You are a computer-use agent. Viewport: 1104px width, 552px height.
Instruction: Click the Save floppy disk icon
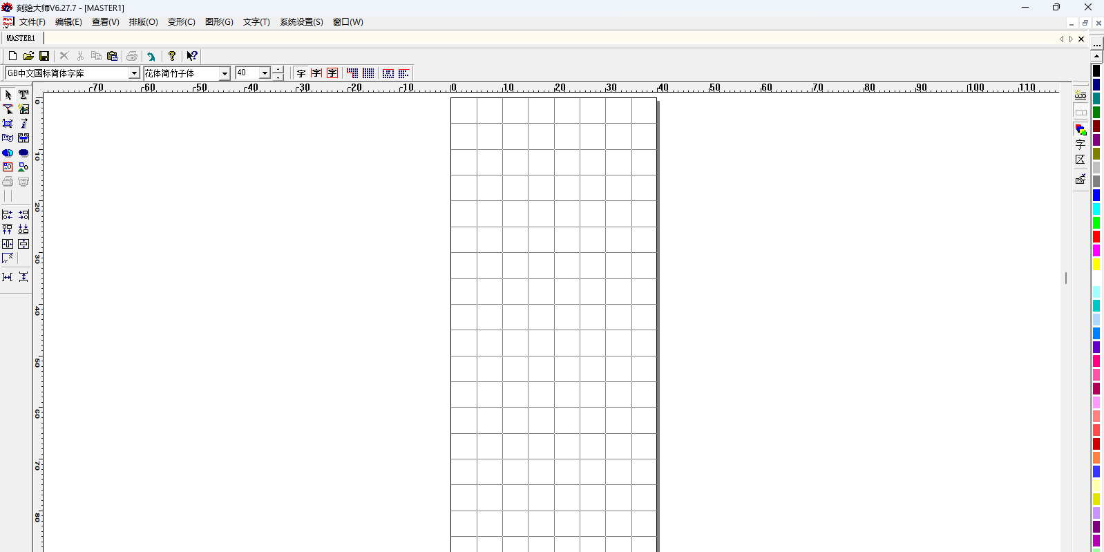click(x=44, y=56)
